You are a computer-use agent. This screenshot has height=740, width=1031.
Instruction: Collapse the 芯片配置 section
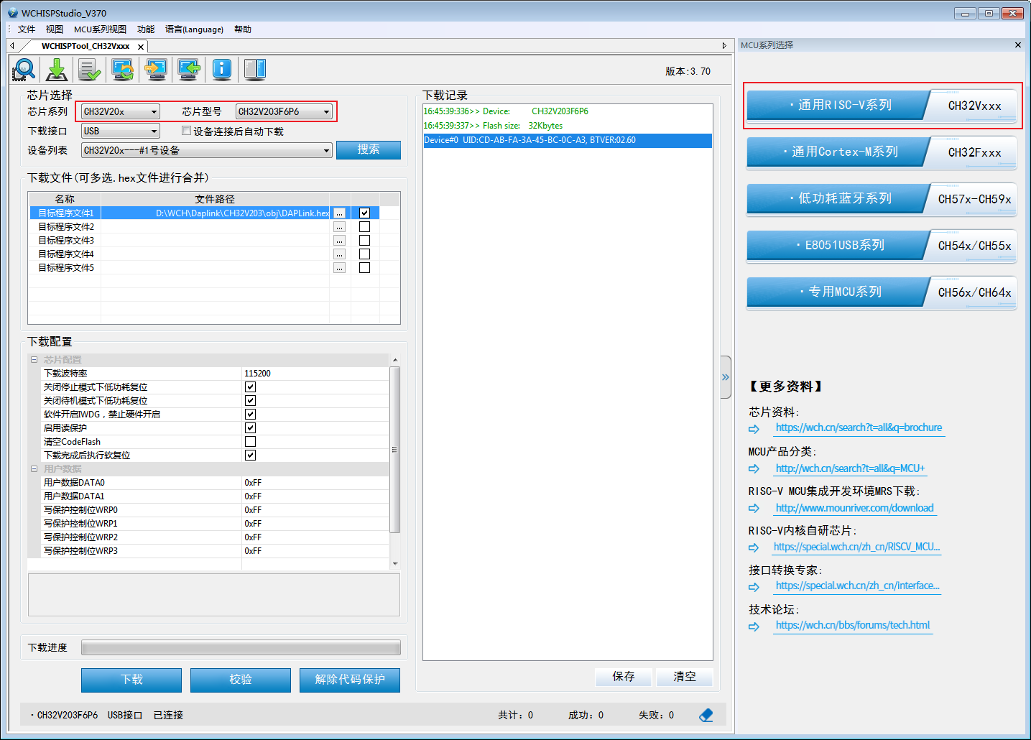[x=34, y=359]
